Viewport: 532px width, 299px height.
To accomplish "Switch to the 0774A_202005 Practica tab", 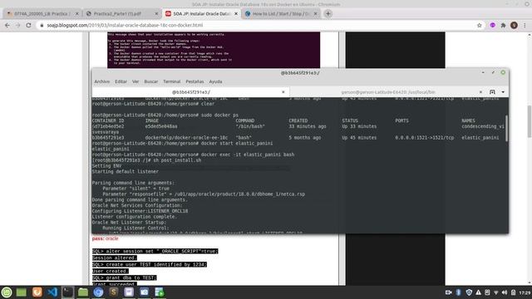I will (42, 13).
